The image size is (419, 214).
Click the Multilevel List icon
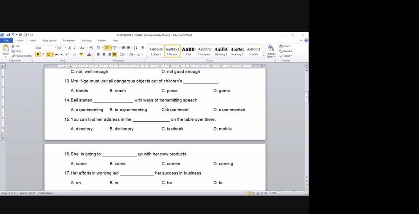pyautogui.click(x=115, y=48)
